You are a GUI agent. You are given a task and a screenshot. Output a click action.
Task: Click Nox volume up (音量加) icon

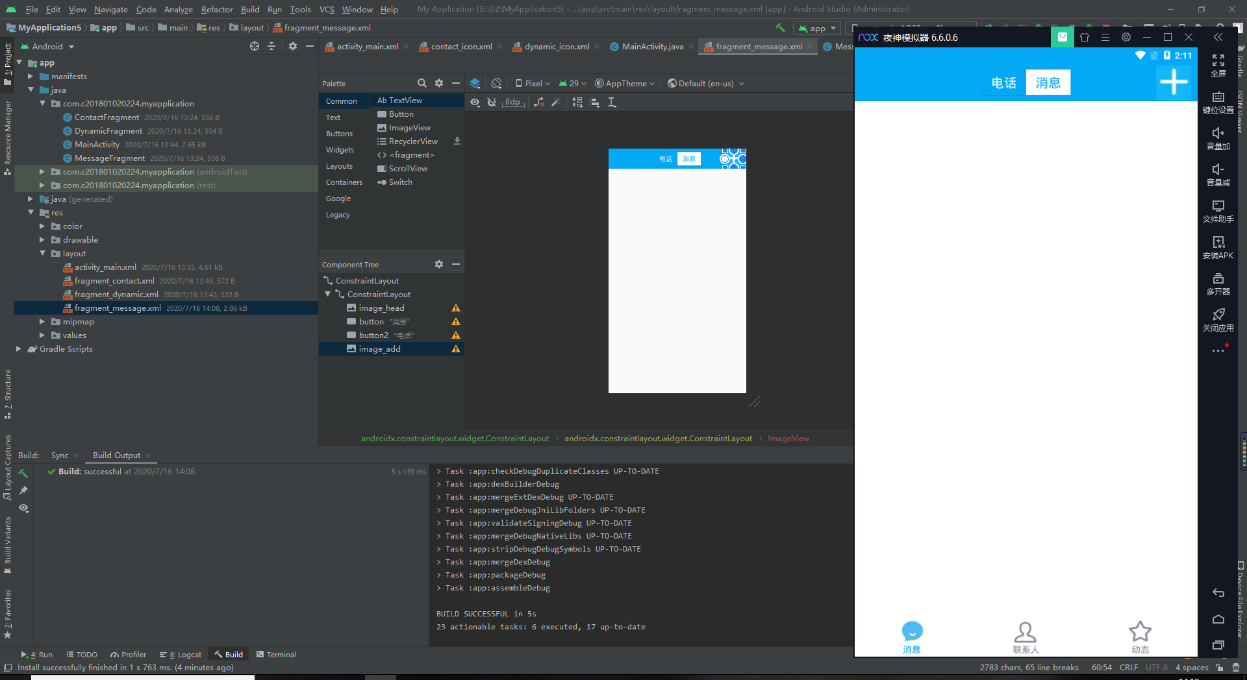tap(1218, 138)
